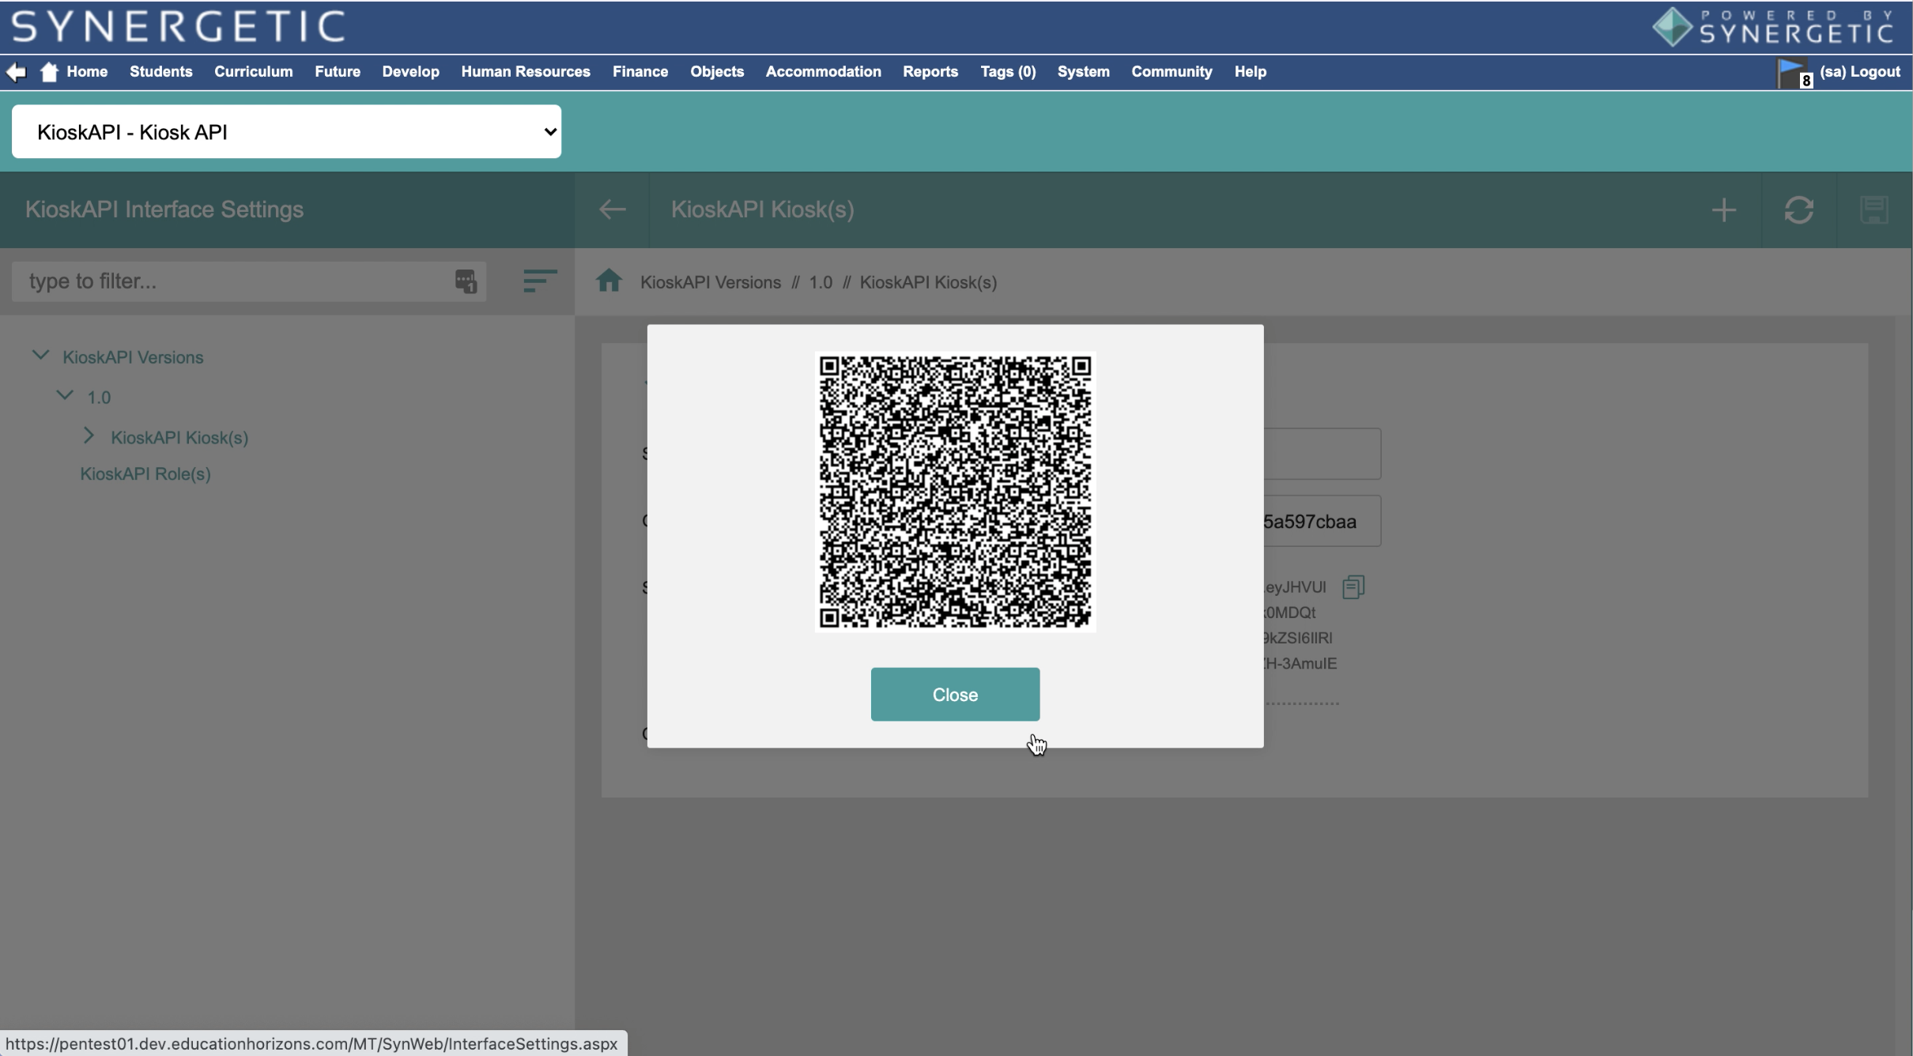Add a new kiosk with the plus icon

pyautogui.click(x=1723, y=209)
